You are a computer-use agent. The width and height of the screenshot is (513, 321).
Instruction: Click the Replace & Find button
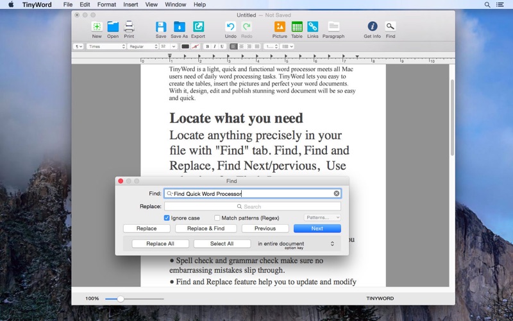pos(206,229)
